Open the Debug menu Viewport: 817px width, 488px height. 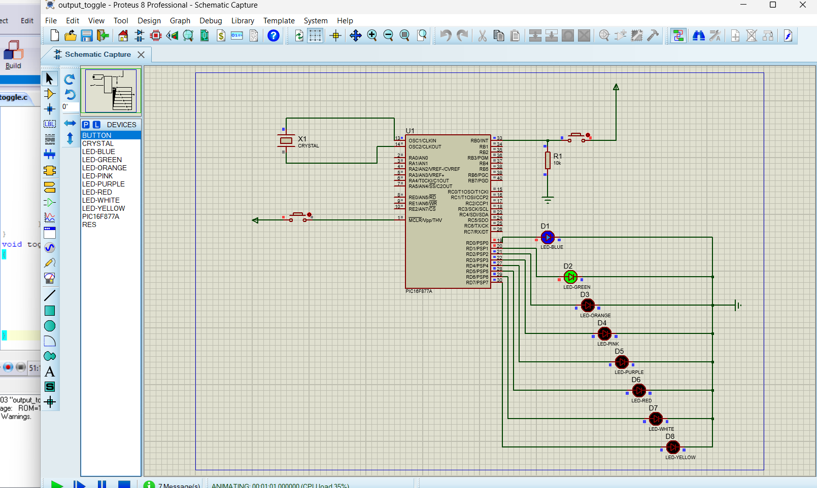(211, 21)
